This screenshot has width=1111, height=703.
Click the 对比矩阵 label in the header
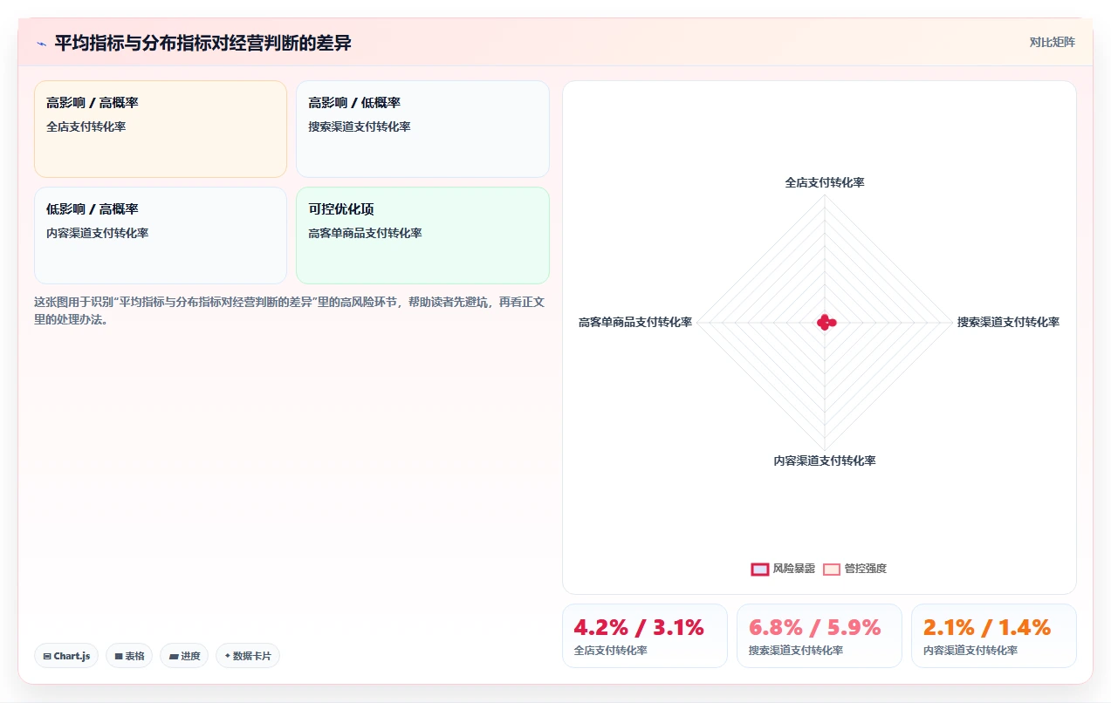coord(1052,42)
